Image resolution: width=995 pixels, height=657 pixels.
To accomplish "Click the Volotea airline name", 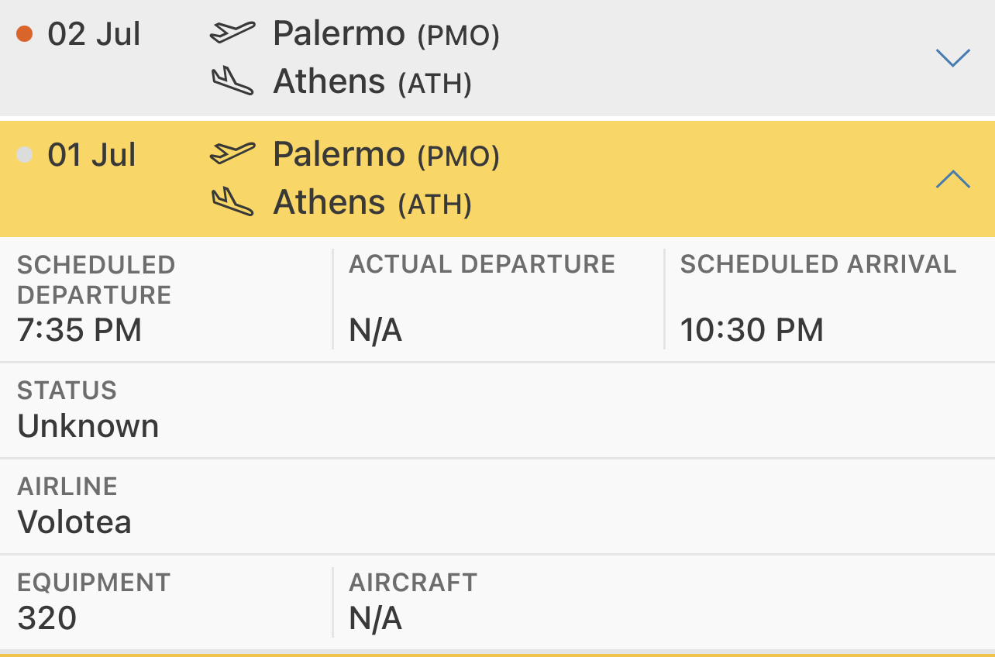I will (74, 521).
